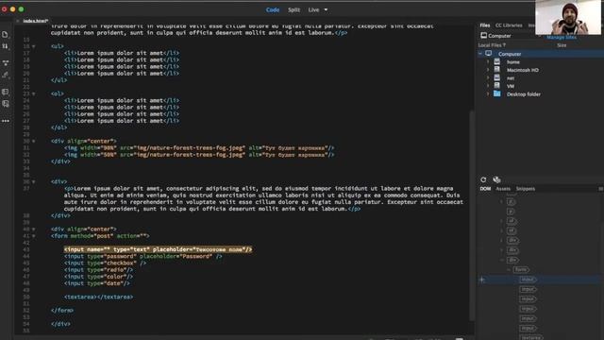Screen dimensions: 604x340
Task: Switch to the DOM panel tab
Action: click(x=485, y=189)
